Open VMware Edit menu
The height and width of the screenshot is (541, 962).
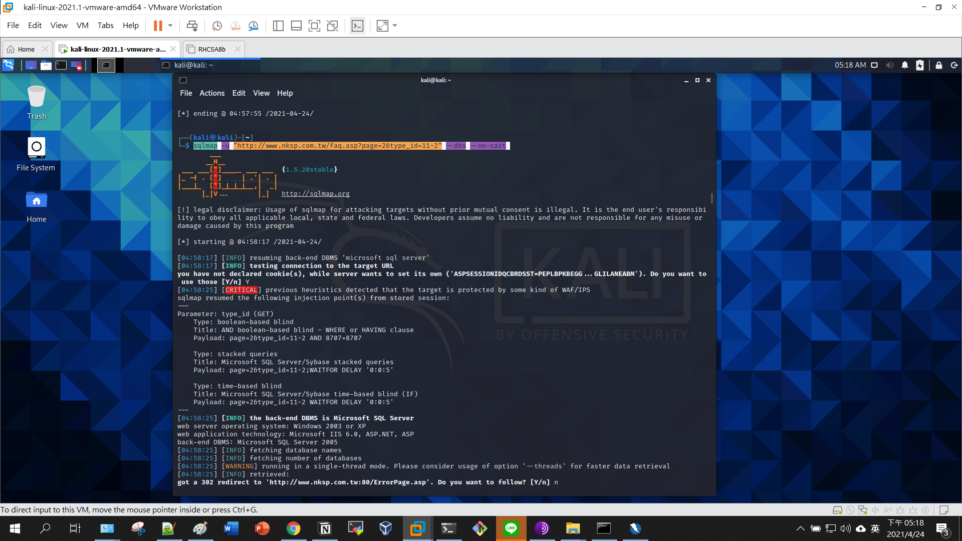[x=35, y=26]
